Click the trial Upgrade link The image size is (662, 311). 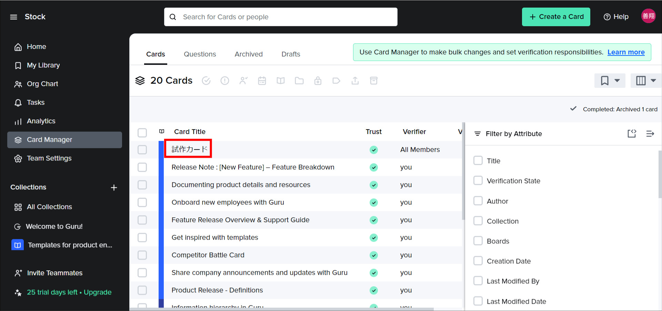(x=98, y=292)
